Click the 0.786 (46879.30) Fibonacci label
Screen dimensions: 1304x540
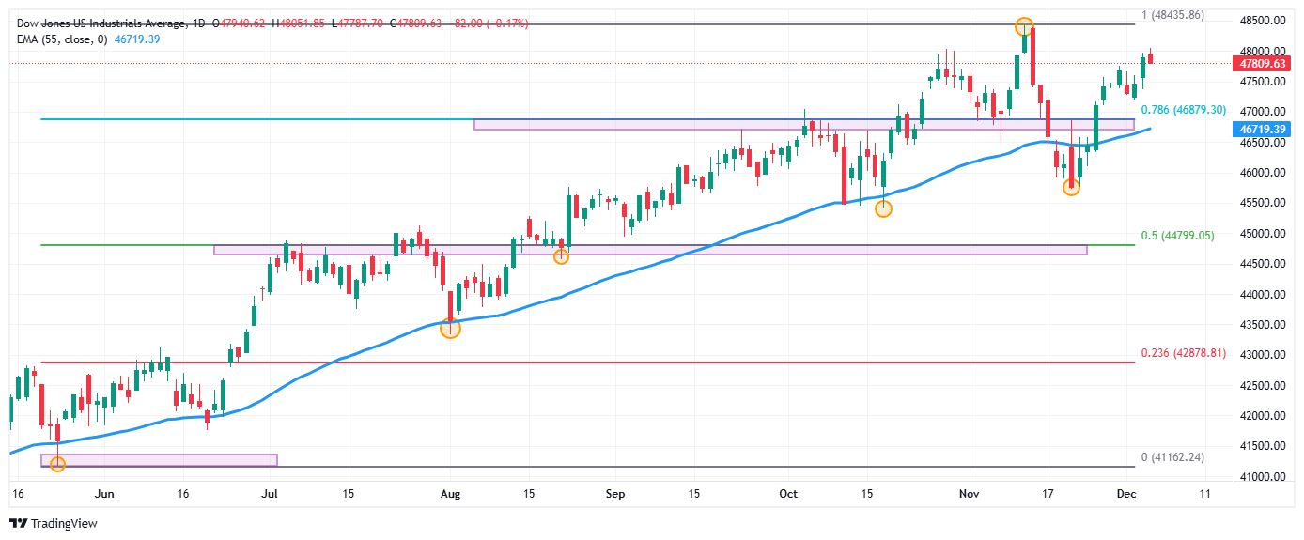tap(1180, 110)
